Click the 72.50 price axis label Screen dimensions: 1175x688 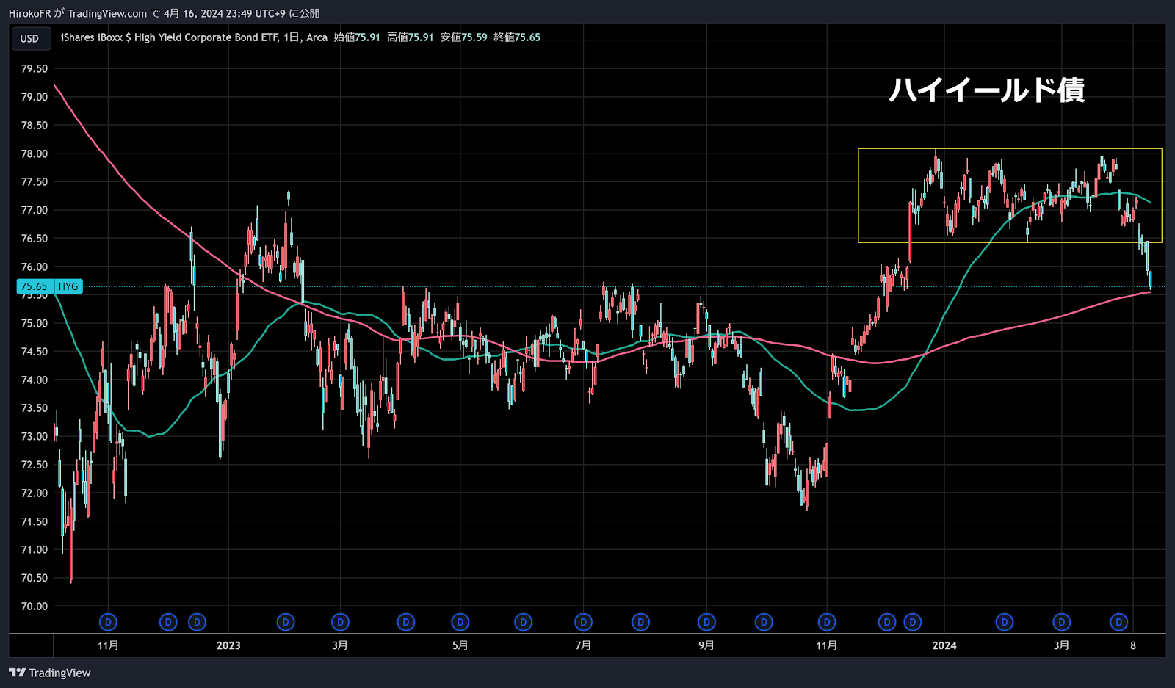pyautogui.click(x=34, y=465)
